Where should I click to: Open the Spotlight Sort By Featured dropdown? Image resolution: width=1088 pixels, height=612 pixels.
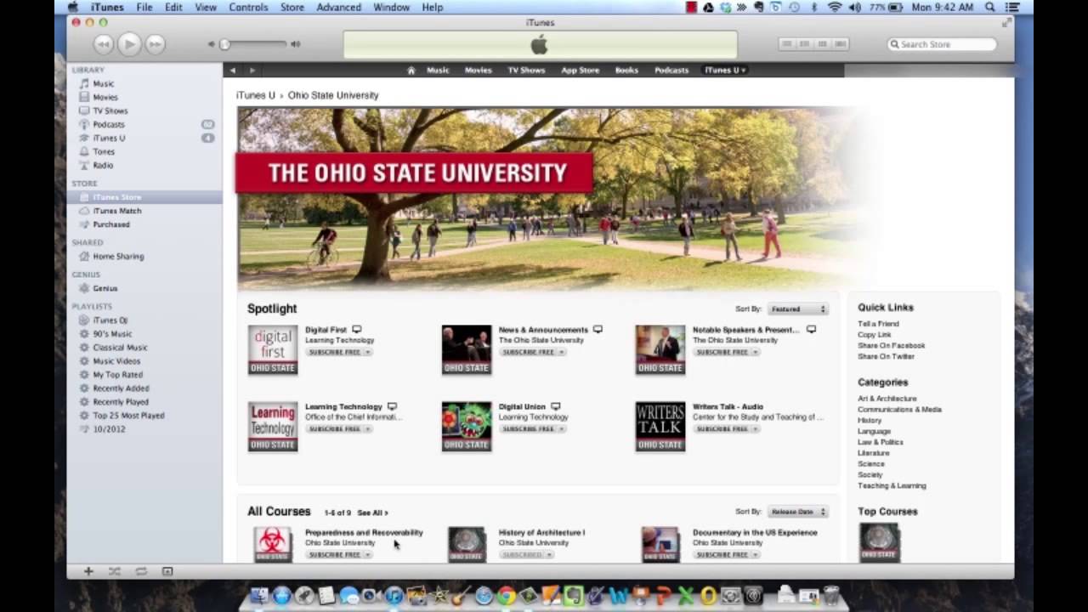click(x=797, y=309)
